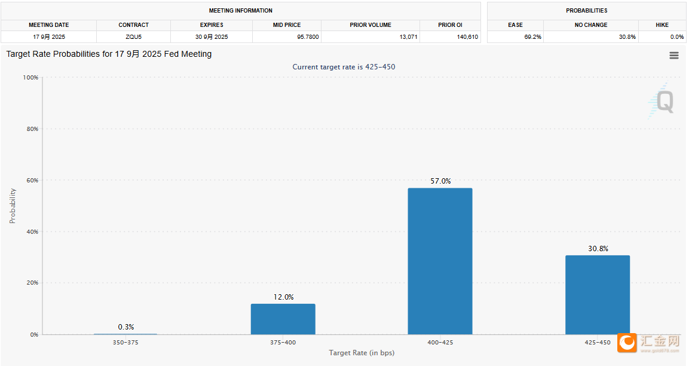689x366 pixels.
Task: Click the chart title Target Rate Probabilities
Action: (109, 54)
